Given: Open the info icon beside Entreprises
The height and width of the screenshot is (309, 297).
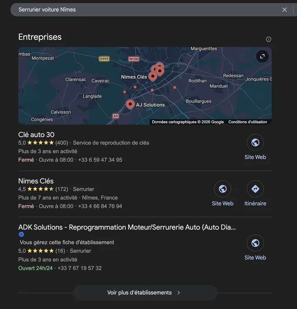Looking at the screenshot, I should (269, 39).
